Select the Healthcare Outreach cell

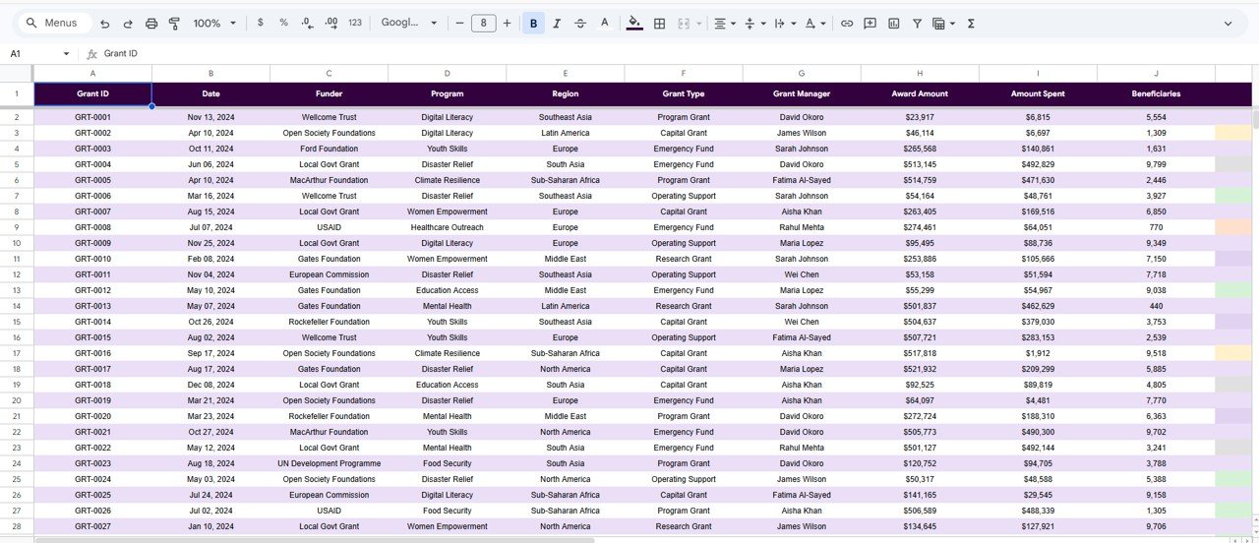coord(447,227)
